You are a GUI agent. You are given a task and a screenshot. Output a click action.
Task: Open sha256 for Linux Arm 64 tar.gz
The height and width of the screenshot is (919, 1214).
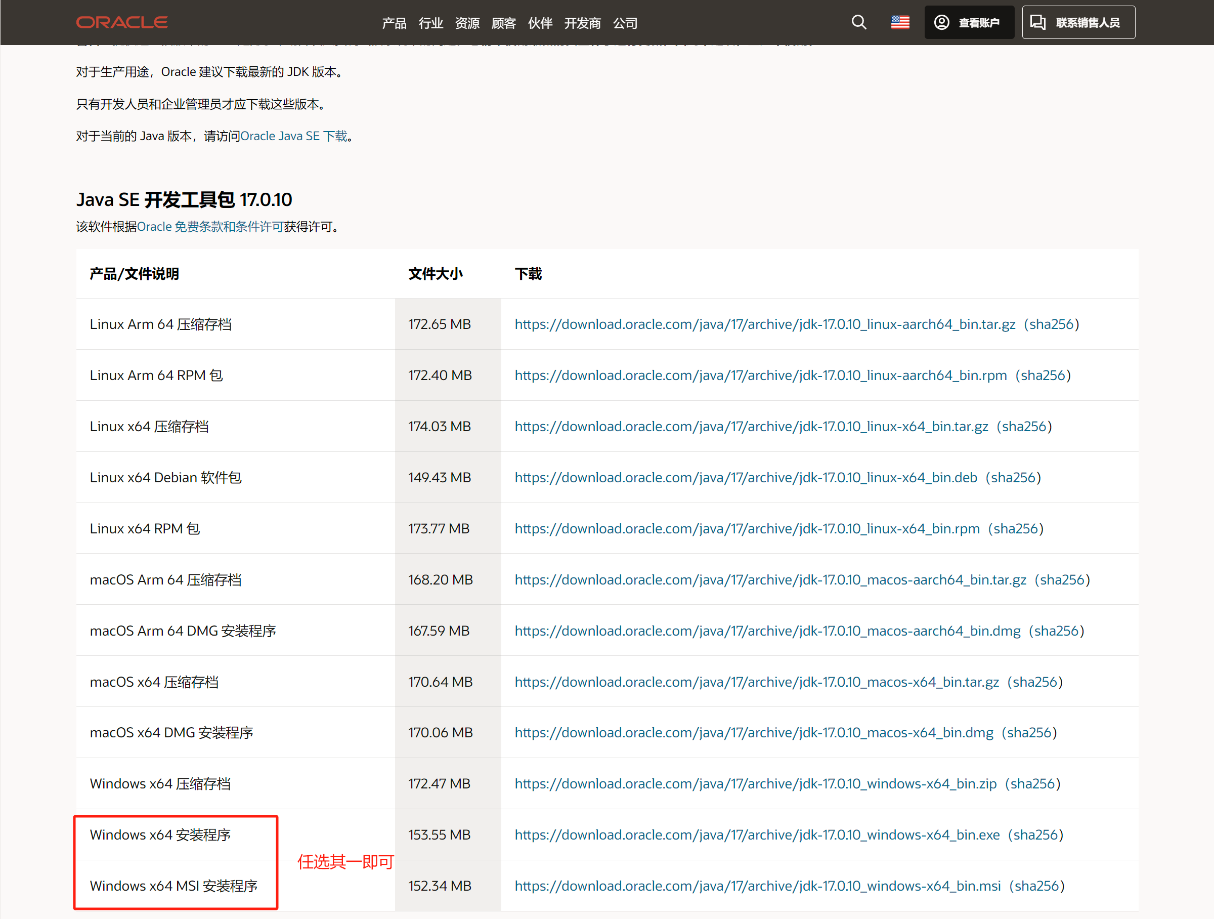point(1051,324)
